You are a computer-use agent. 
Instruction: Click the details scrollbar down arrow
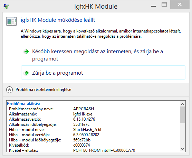(182, 149)
